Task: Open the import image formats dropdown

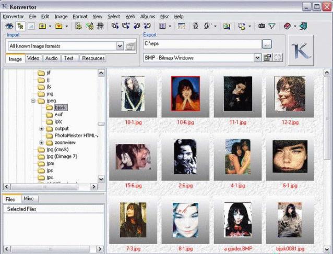Action: pos(120,46)
